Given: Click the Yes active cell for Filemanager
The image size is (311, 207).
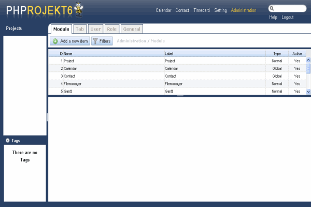Looking at the screenshot, I should [297, 84].
